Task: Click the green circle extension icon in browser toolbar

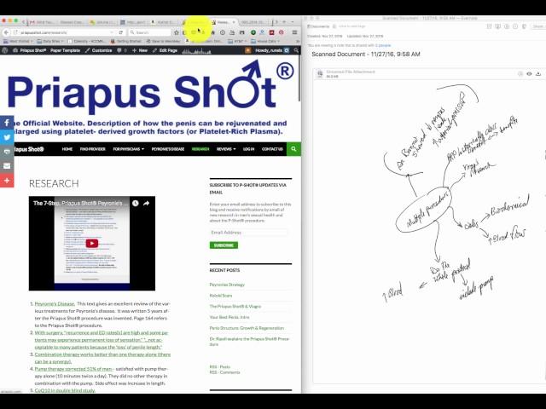Action: pos(253,32)
